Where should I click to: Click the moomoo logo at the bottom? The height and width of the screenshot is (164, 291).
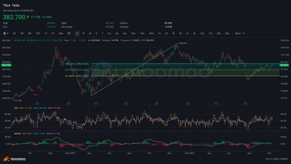(14, 159)
